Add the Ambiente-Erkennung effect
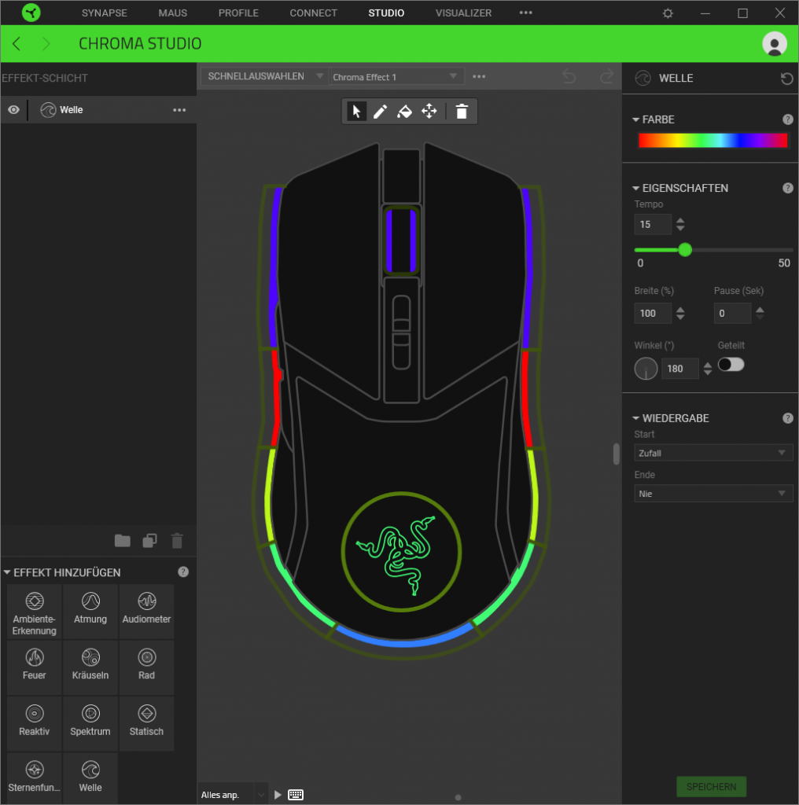Viewport: 799px width, 805px height. pos(35,612)
